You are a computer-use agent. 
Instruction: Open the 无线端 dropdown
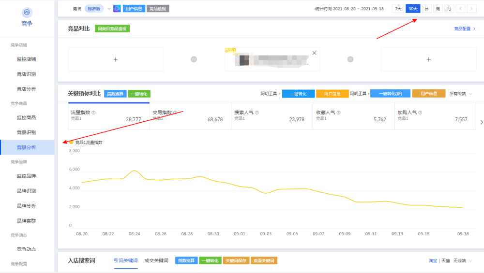(x=462, y=260)
